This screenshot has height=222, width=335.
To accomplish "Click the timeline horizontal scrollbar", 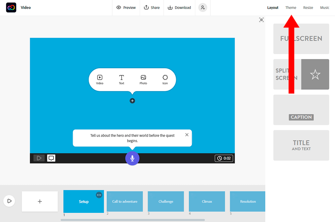I will tap(133, 220).
